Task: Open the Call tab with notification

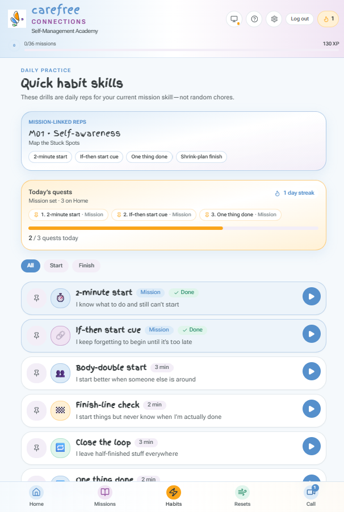Action: point(311,496)
